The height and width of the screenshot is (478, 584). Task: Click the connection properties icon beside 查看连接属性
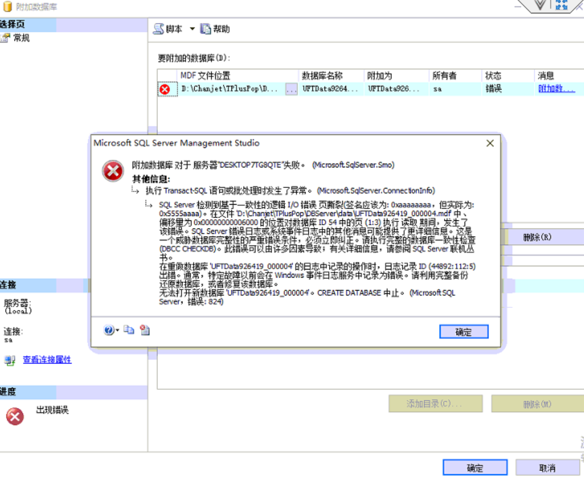point(10,360)
